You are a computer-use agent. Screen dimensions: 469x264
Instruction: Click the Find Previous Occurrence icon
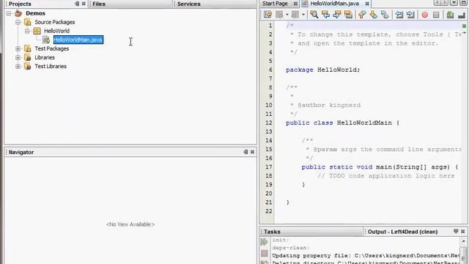tap(325, 15)
